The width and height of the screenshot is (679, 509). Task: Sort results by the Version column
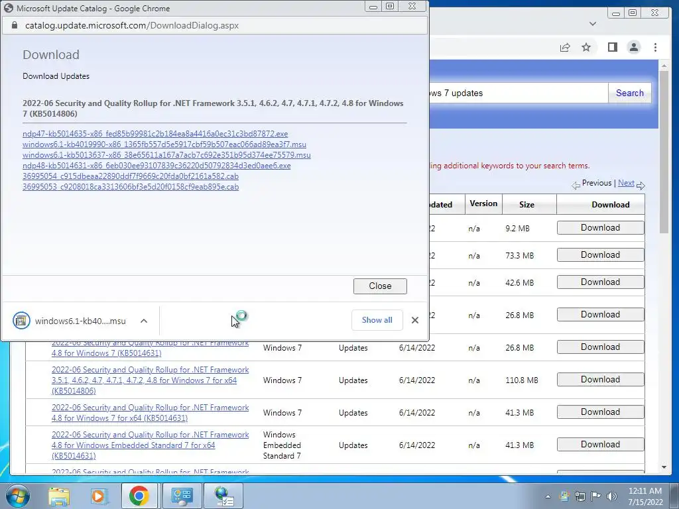pos(483,204)
